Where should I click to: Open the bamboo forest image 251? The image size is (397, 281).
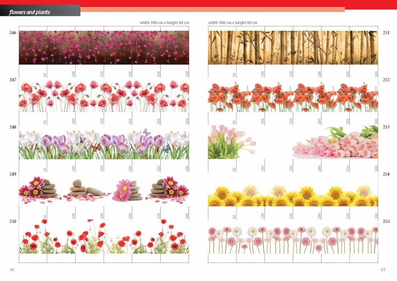click(x=293, y=48)
